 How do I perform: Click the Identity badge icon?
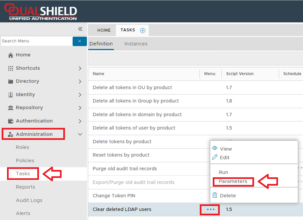coord(11,95)
